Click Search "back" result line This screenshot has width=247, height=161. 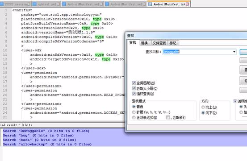(39, 140)
